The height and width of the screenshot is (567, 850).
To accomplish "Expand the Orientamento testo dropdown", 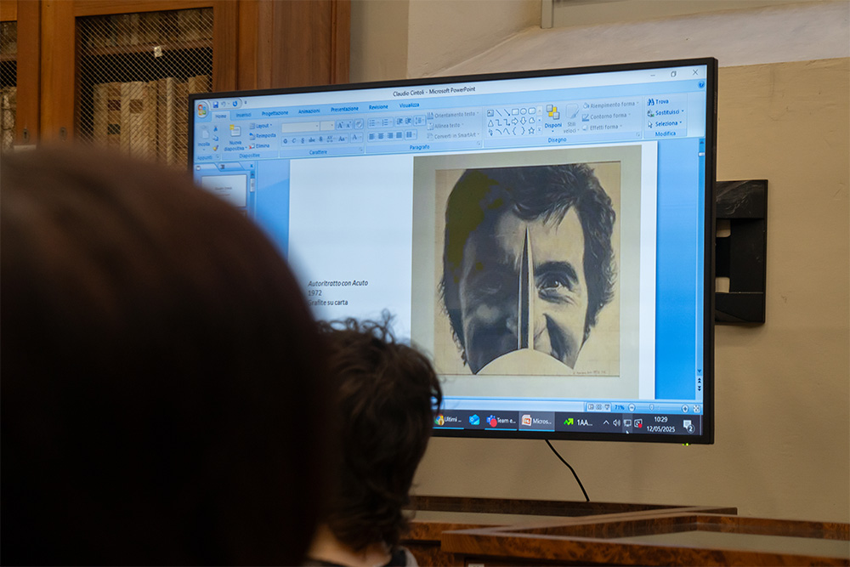I will point(453,115).
